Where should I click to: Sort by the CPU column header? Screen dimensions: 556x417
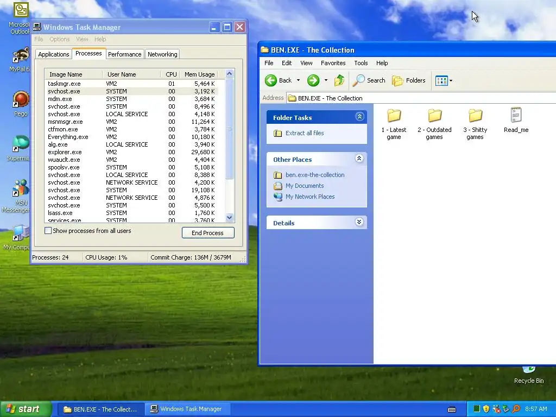[171, 74]
